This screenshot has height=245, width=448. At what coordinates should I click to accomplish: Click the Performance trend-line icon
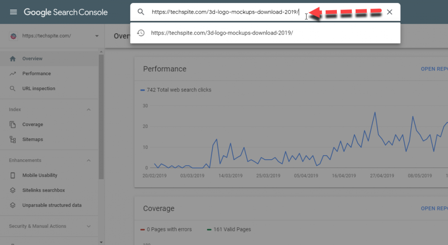click(13, 73)
